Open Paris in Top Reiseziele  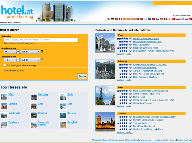pyautogui.click(x=70, y=94)
